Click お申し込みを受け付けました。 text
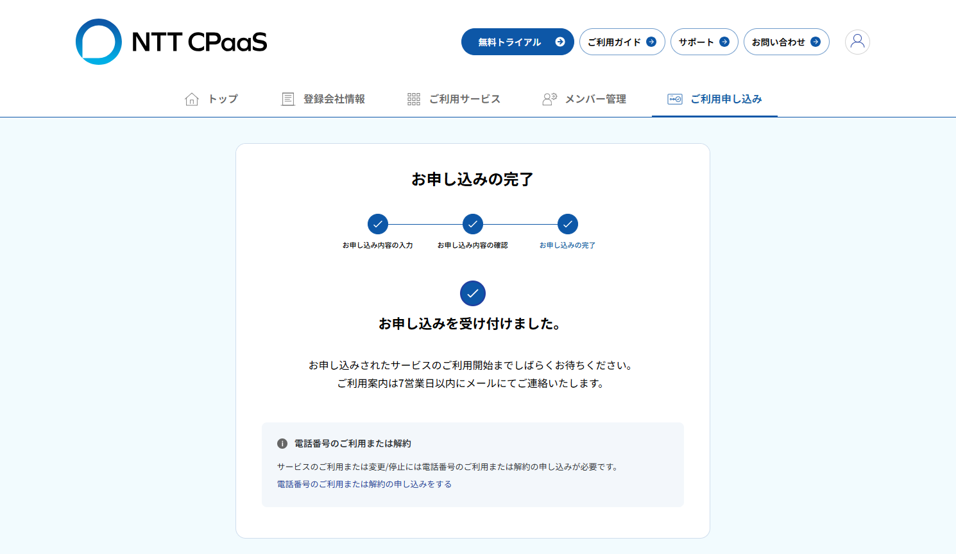Image resolution: width=956 pixels, height=554 pixels. click(471, 324)
